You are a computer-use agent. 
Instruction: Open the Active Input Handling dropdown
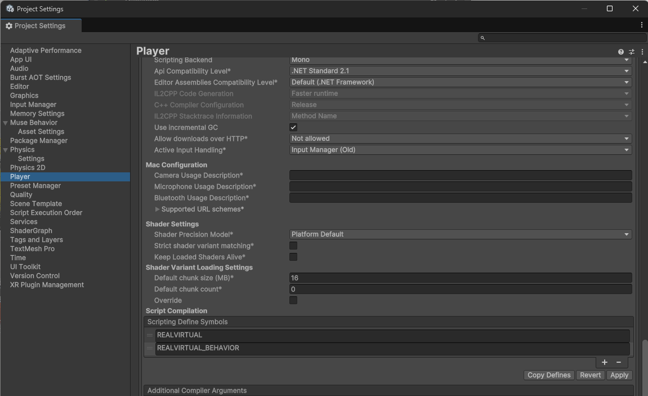460,150
